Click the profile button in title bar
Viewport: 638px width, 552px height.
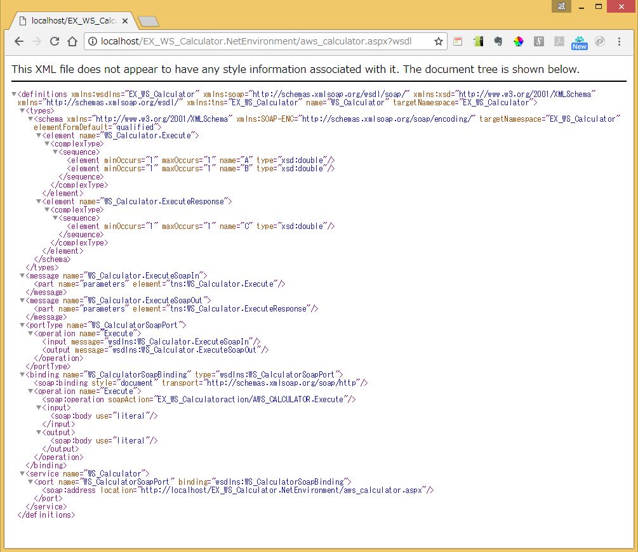562,6
